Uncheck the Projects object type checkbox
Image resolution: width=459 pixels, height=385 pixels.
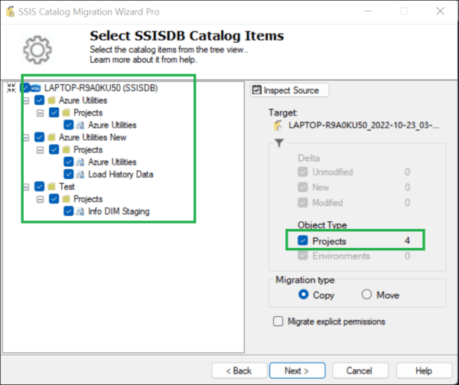[x=303, y=241]
